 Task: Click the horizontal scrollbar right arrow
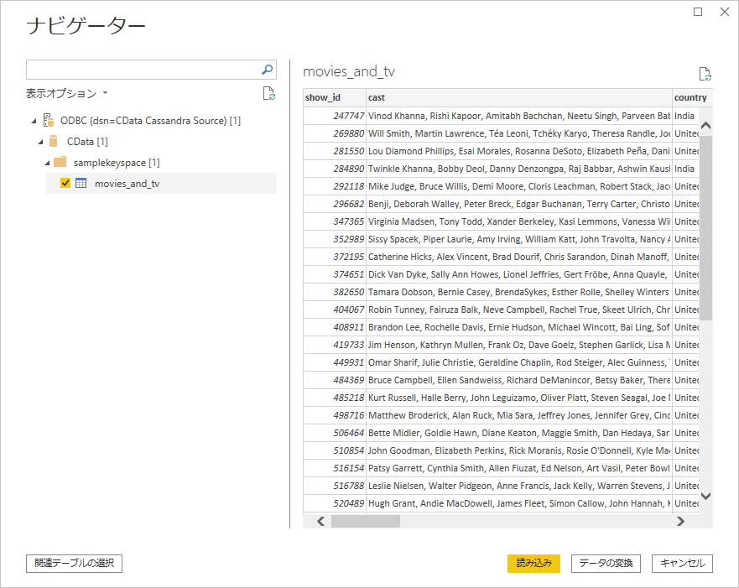pos(680,521)
